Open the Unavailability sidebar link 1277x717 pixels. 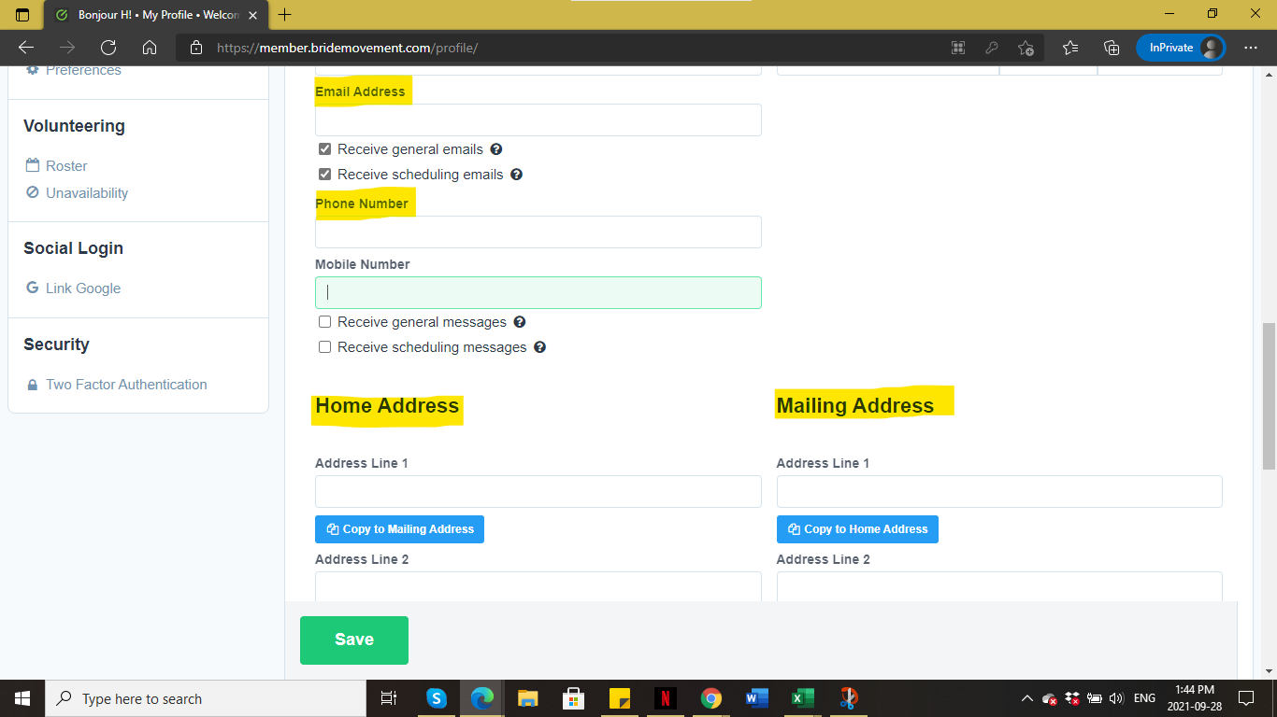click(x=87, y=193)
